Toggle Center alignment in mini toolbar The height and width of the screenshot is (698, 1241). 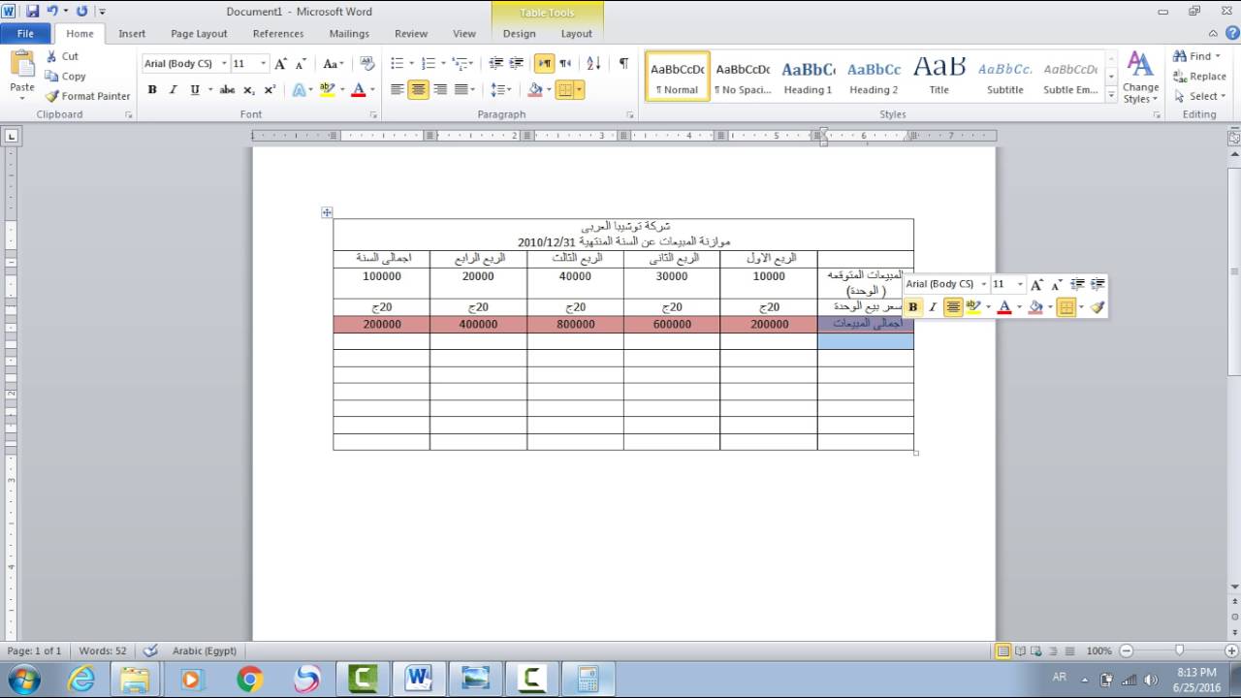click(x=953, y=307)
